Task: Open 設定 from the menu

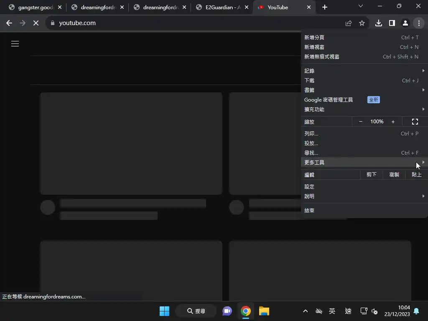Action: (364, 187)
